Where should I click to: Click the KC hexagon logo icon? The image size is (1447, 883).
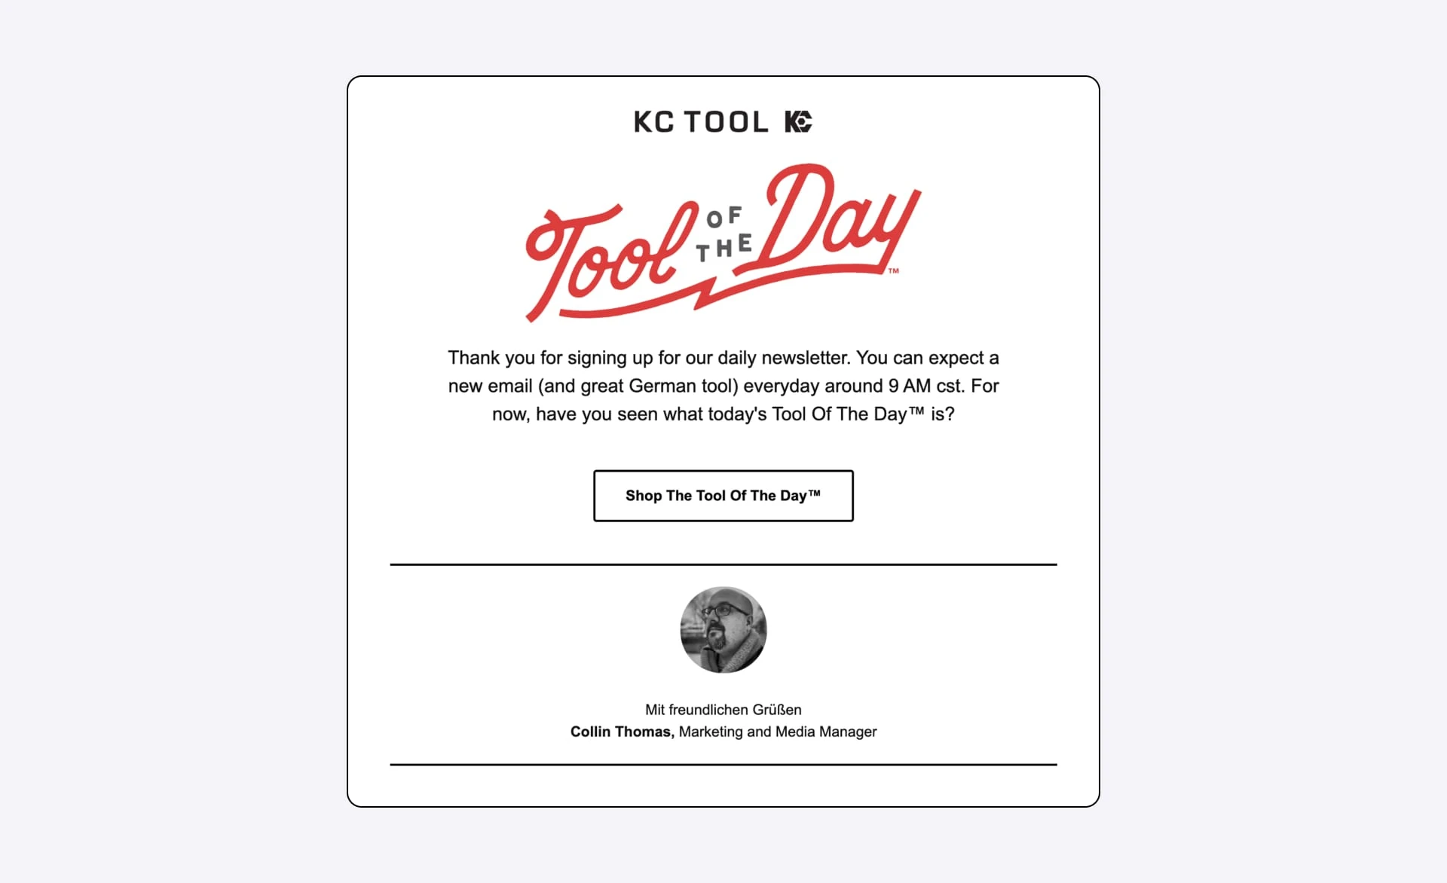(x=798, y=121)
